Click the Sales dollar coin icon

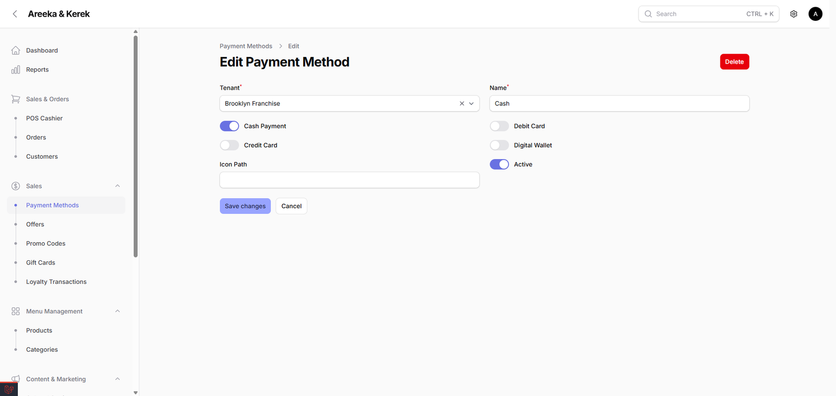coord(16,186)
